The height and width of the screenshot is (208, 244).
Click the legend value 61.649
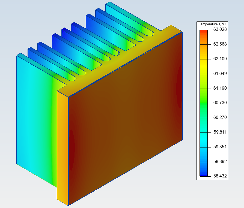(x=220, y=73)
